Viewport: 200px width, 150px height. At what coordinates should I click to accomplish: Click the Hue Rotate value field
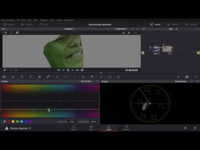93,122
